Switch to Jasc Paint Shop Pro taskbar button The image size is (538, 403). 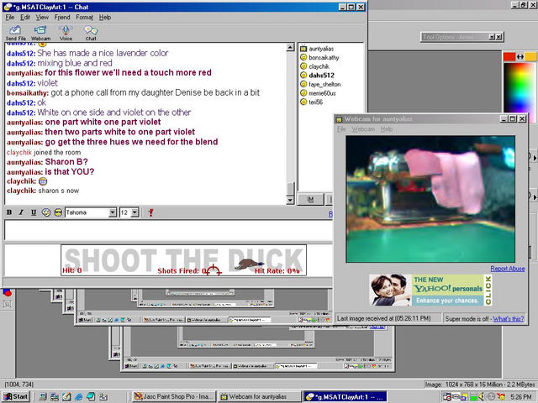click(x=174, y=396)
